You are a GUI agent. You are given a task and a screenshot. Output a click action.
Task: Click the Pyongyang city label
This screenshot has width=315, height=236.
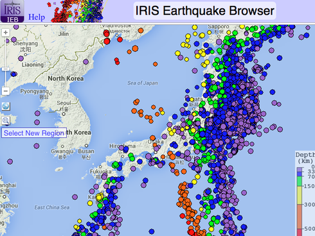(x=34, y=91)
